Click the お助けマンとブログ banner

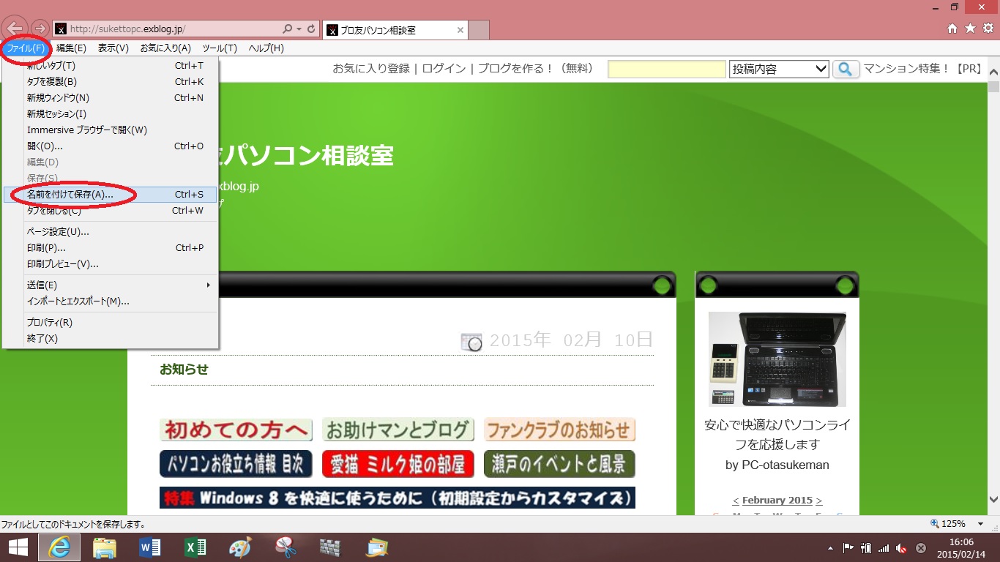pos(398,430)
